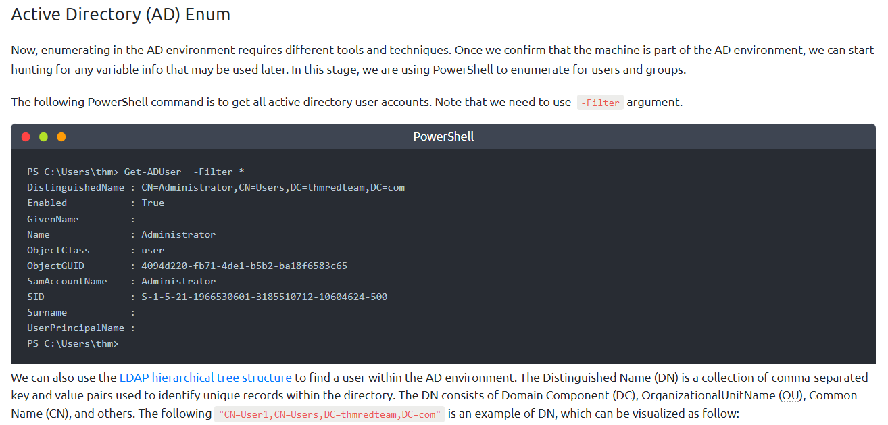Click the -Filter inline code snippet
Viewport: 888px width, 425px height.
(x=600, y=103)
